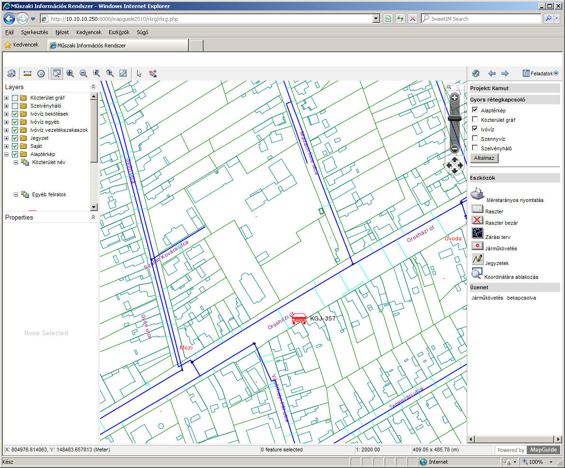Click the task pane home icon

tap(476, 73)
